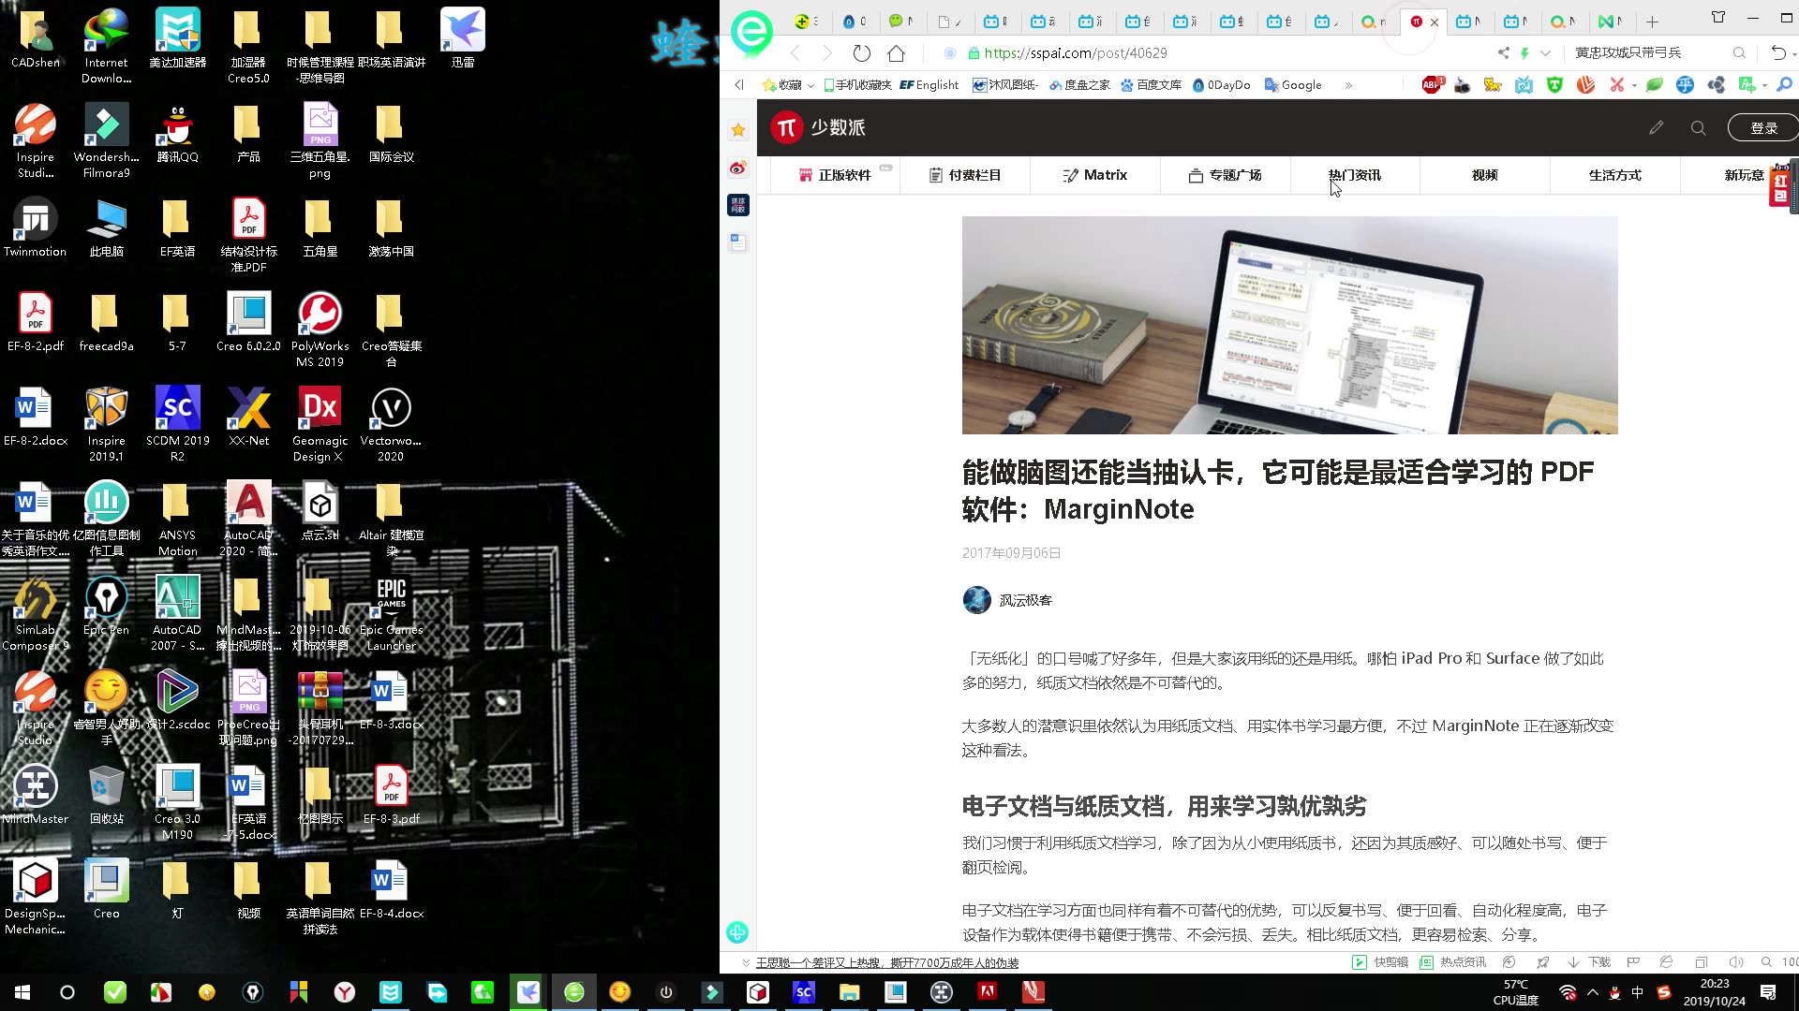This screenshot has height=1011, width=1799.
Task: Expand more bookmarks with the double chevron
Action: tap(1348, 85)
